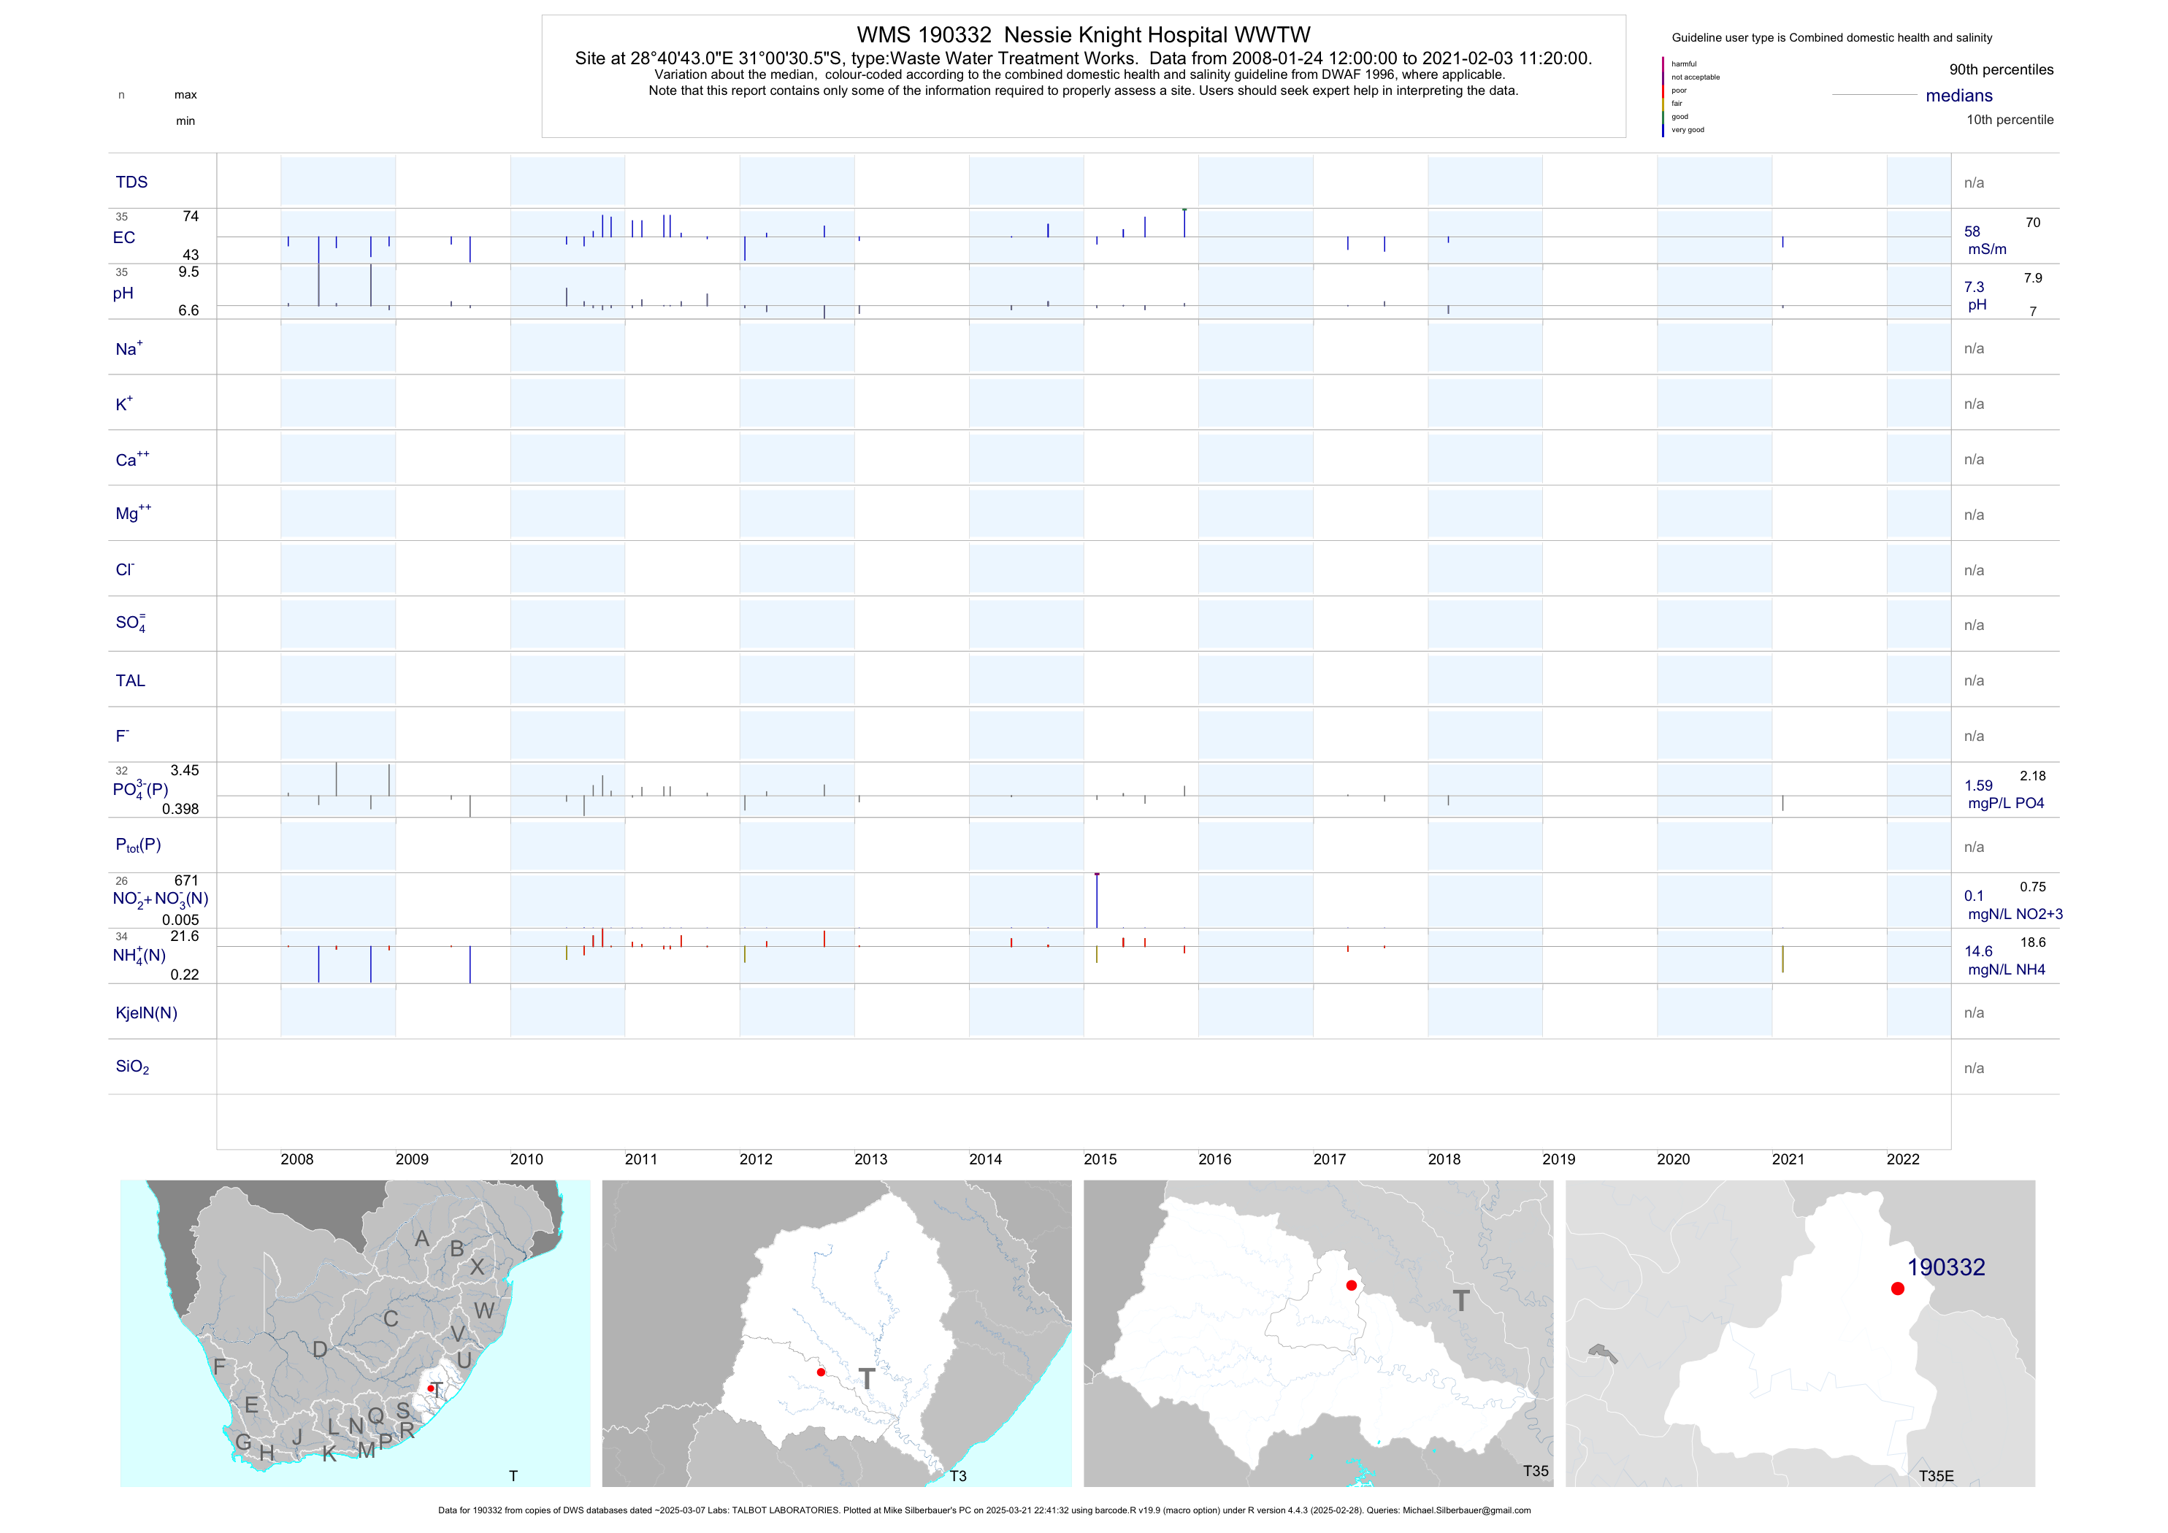This screenshot has height=1533, width=2168.
Task: Click the NH4 median value 14.6
Action: [x=1977, y=951]
